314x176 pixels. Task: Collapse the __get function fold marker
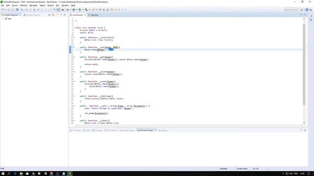74,57
